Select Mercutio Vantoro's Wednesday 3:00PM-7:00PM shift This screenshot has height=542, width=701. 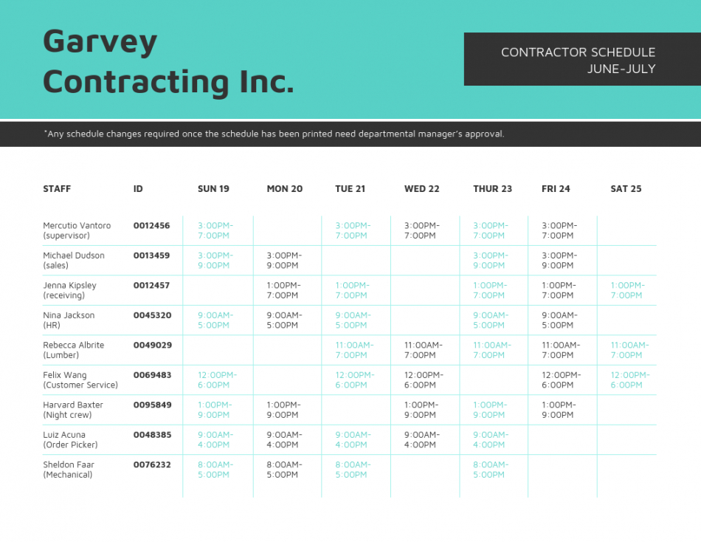point(422,230)
